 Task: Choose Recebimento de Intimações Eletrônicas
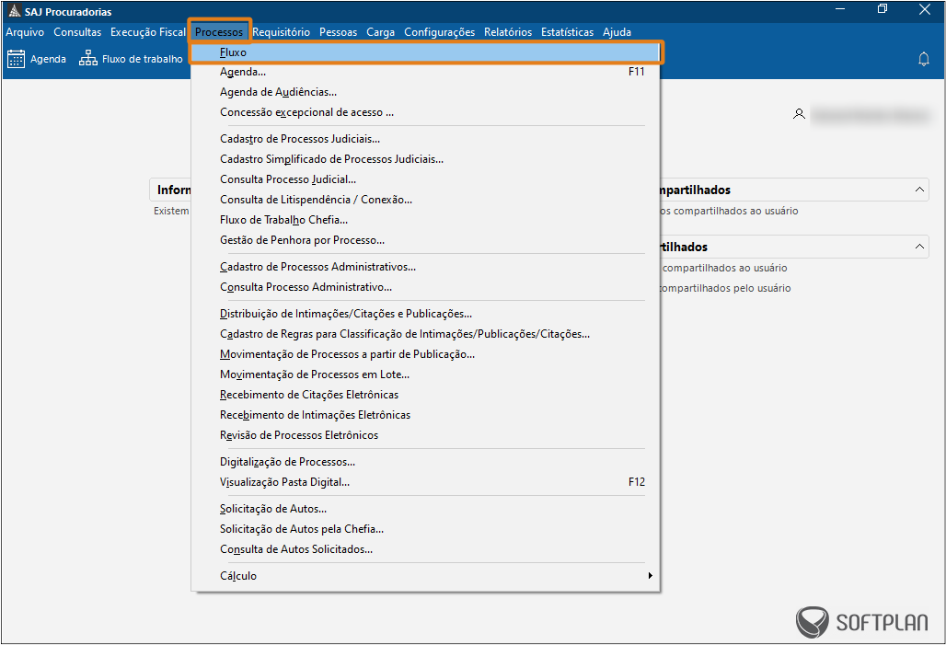click(425, 415)
